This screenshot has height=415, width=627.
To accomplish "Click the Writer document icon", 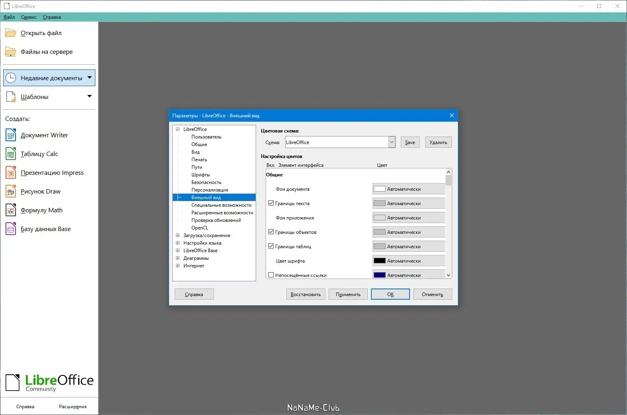I will click(11, 135).
